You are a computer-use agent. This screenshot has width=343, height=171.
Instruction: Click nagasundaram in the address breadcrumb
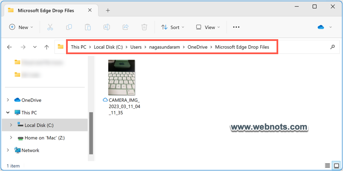[164, 47]
